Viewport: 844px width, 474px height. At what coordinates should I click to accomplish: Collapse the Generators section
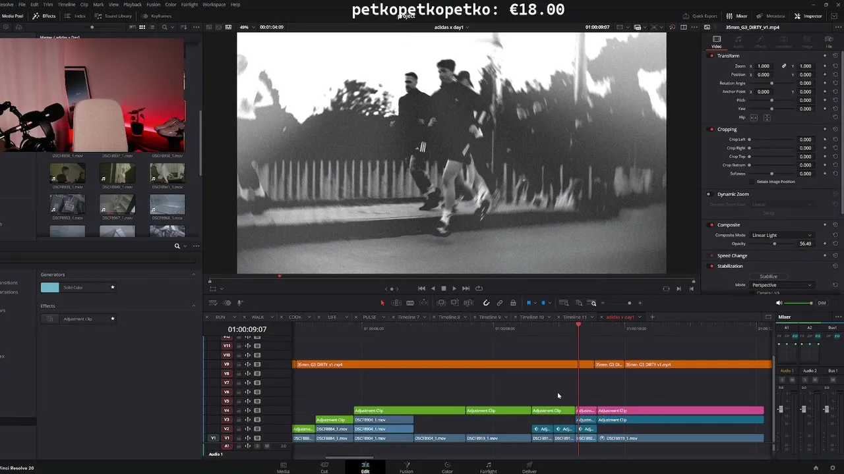(193, 275)
